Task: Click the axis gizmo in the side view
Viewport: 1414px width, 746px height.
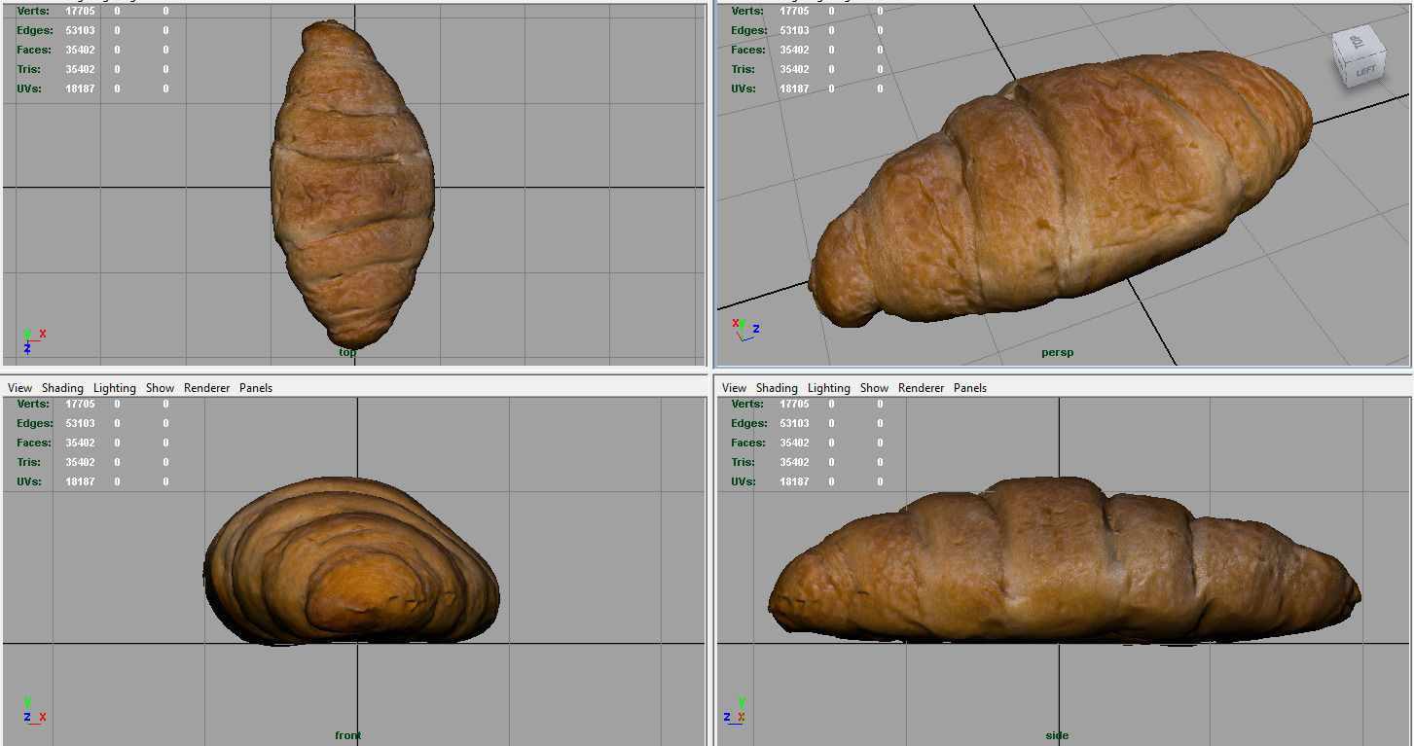Action: [736, 710]
